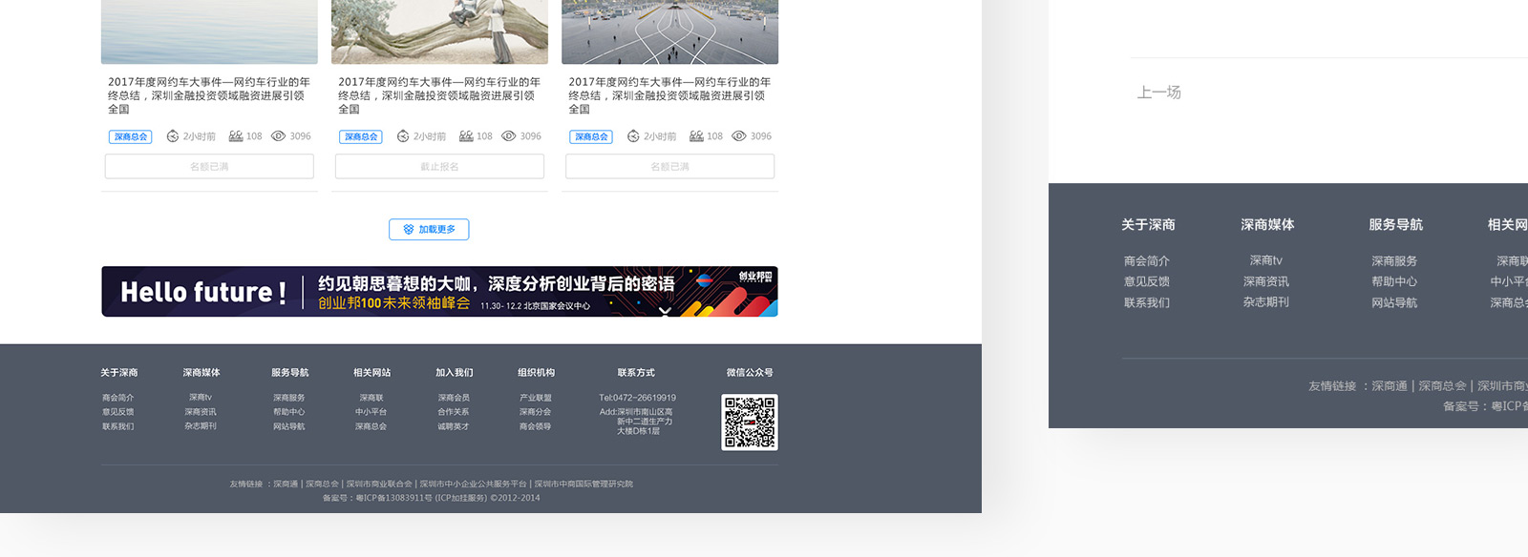Screen dimensions: 1528x557
Task: Click 上一场 in the enlarged right panel
Action: coord(1159,93)
